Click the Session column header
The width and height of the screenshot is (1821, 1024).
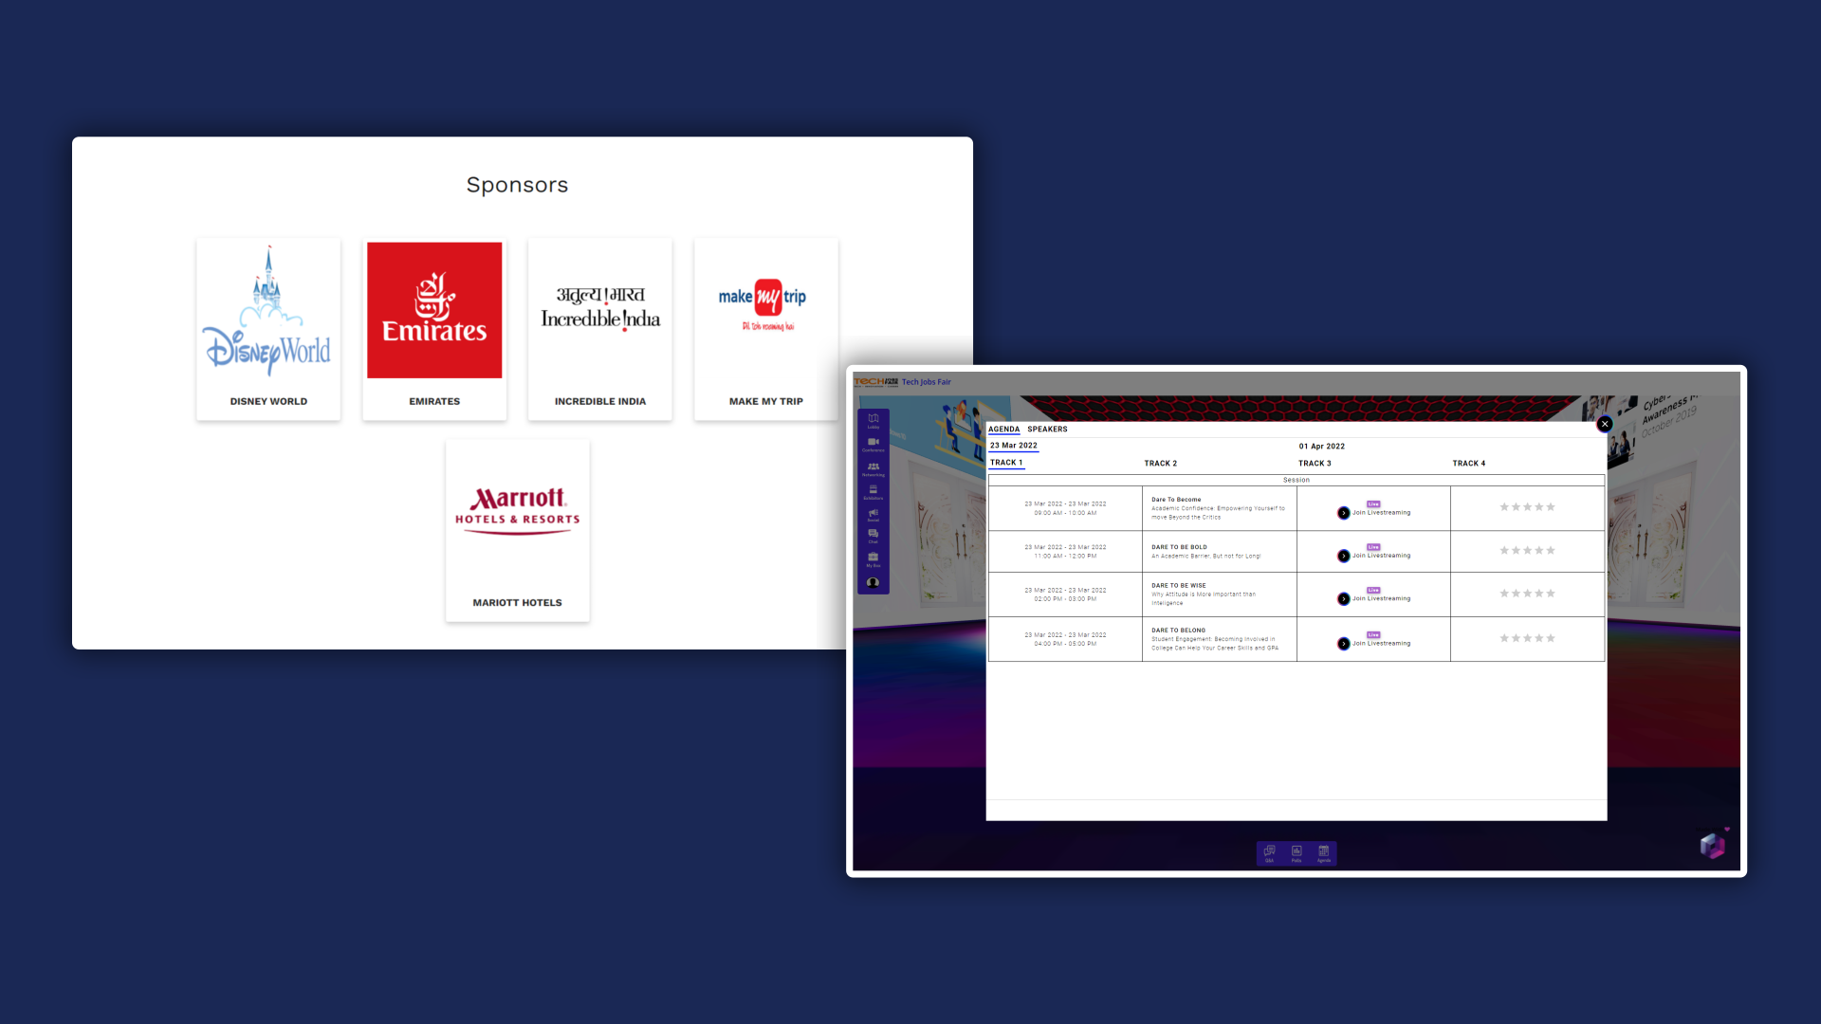tap(1297, 480)
